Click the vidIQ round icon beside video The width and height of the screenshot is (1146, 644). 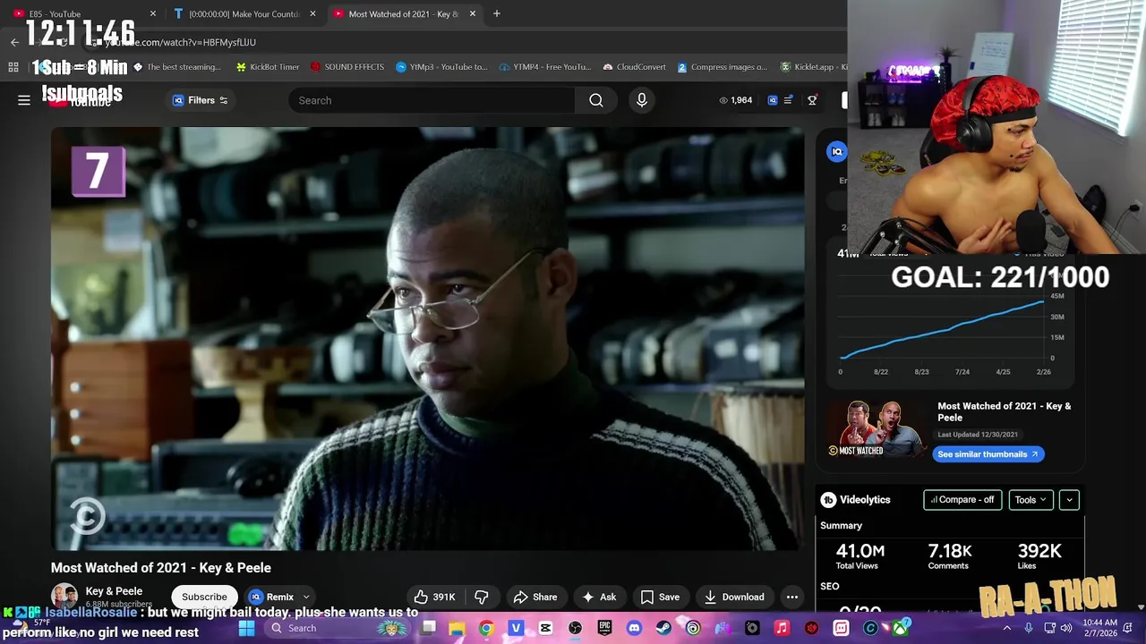click(836, 151)
